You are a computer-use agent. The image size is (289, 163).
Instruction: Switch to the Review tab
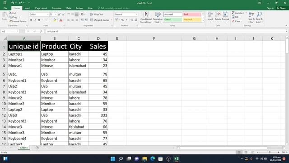tap(79, 8)
